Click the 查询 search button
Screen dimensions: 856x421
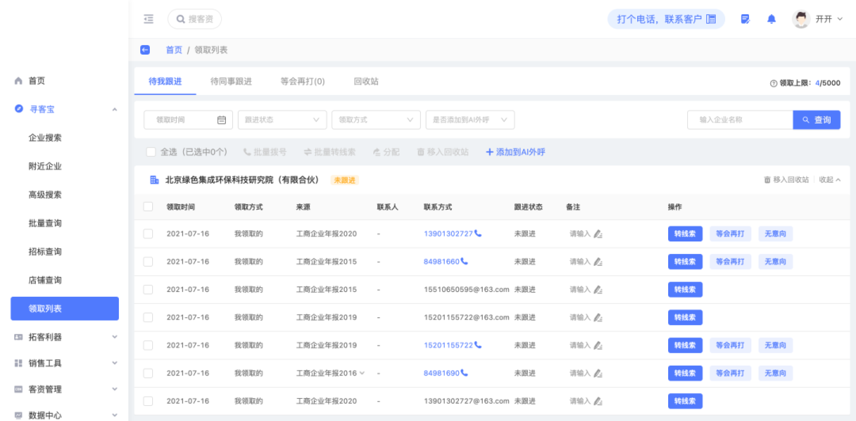point(817,120)
